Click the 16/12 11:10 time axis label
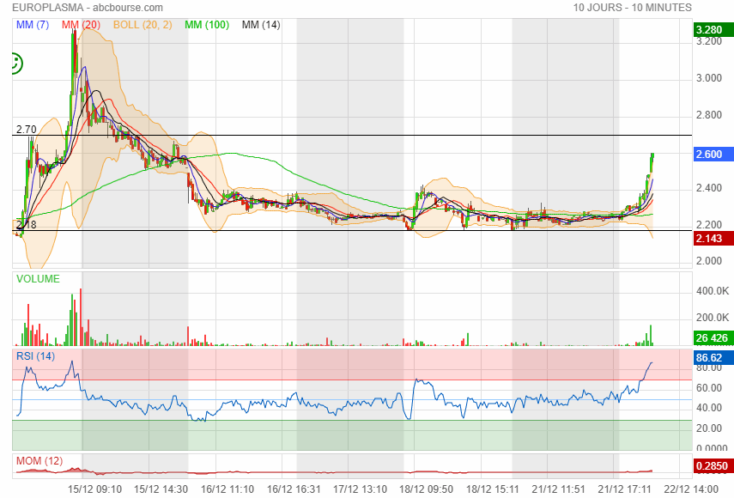The width and height of the screenshot is (734, 498). [x=227, y=489]
